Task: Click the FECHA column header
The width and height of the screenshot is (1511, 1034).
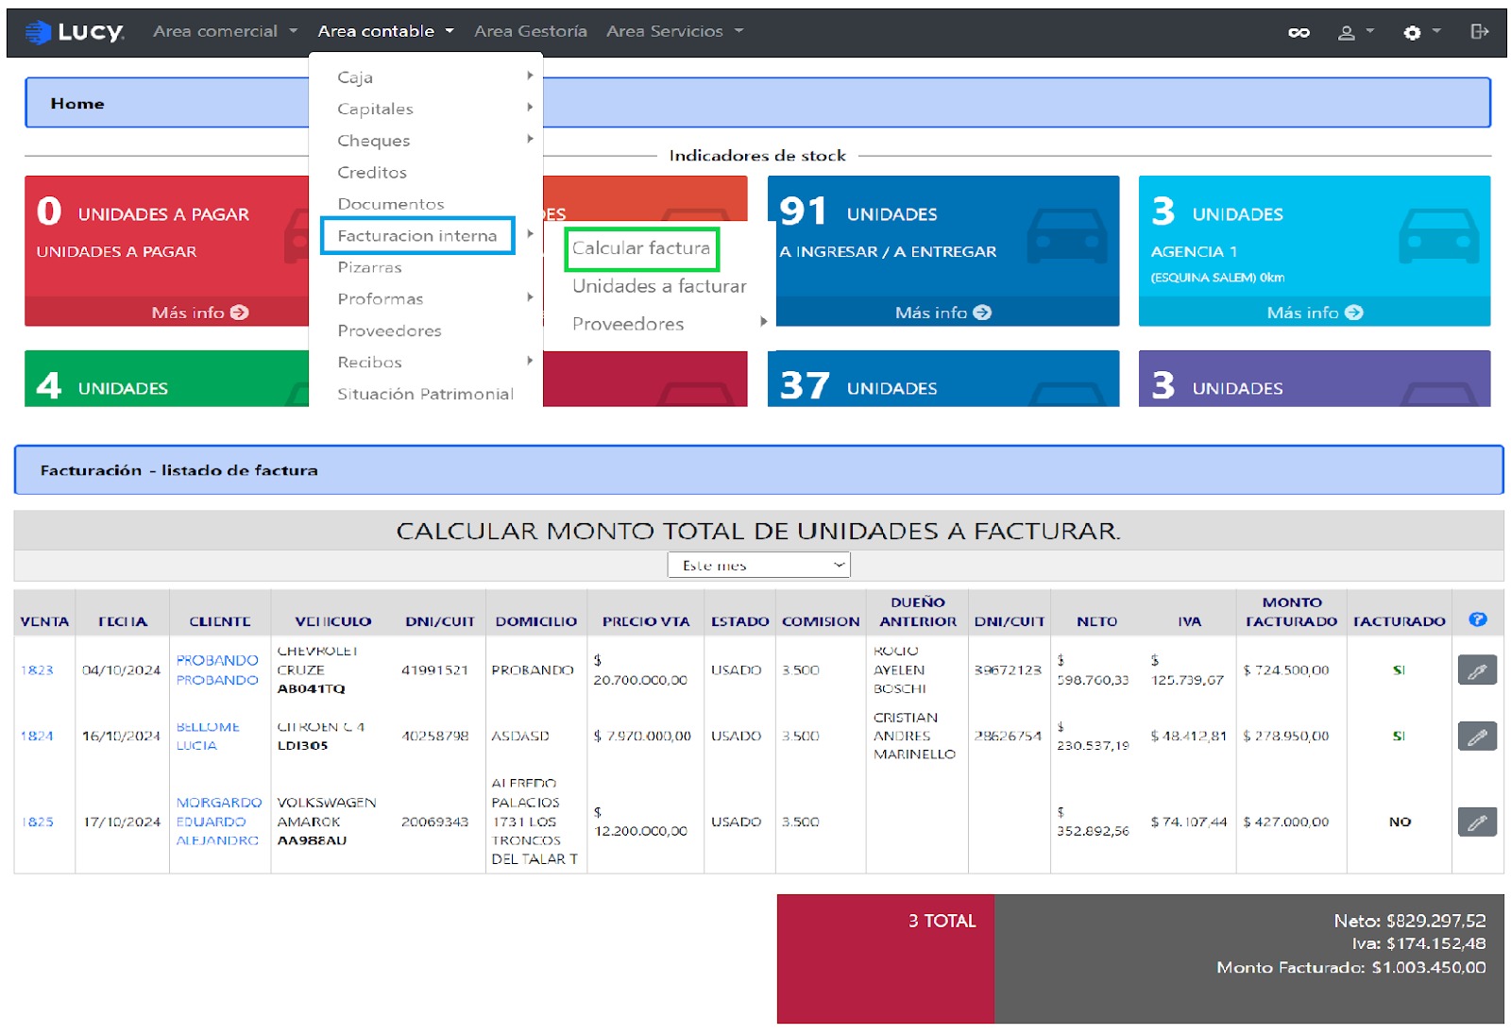Action: click(x=123, y=621)
